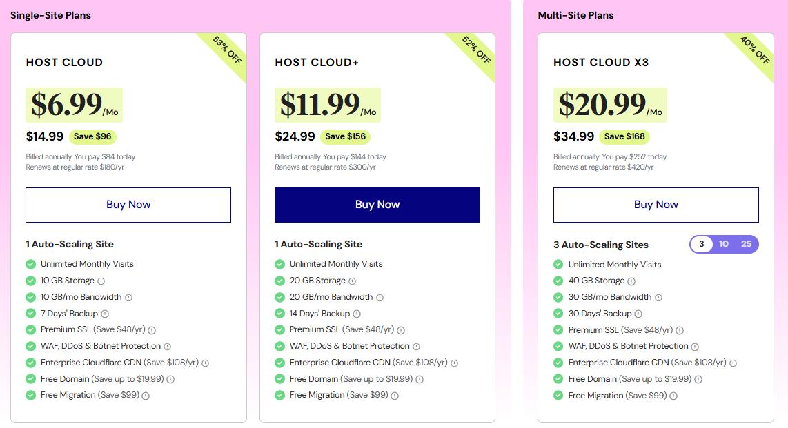Click info icon next to Host Cloud+ 20 GB/mo Bandwidth

pos(380,298)
